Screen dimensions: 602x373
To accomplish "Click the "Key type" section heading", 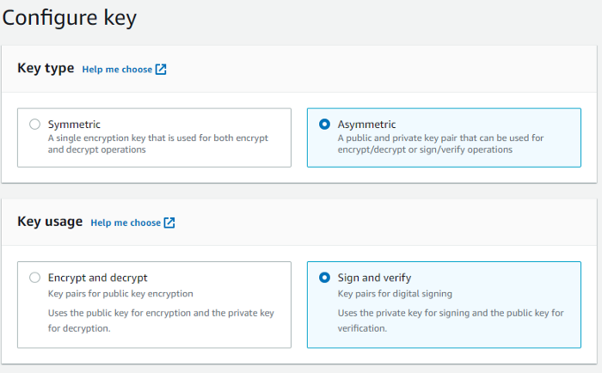I will 46,69.
